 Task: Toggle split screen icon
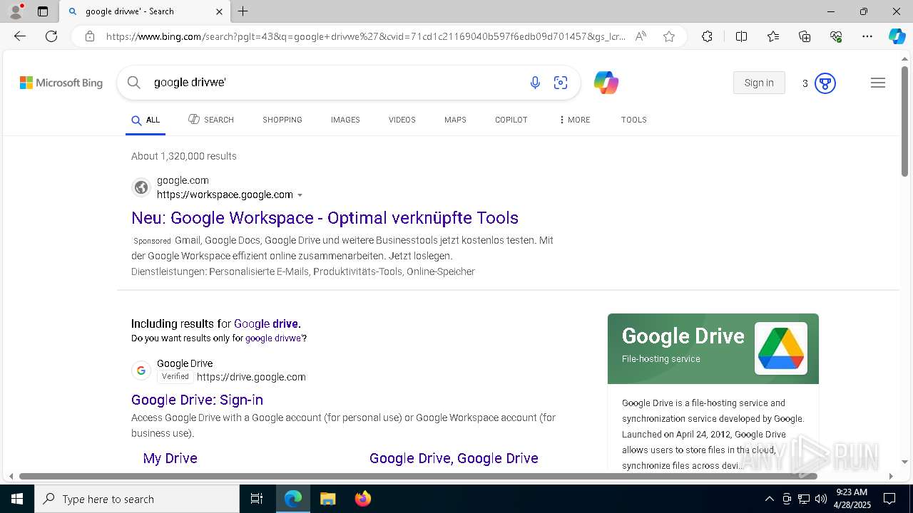pos(741,36)
